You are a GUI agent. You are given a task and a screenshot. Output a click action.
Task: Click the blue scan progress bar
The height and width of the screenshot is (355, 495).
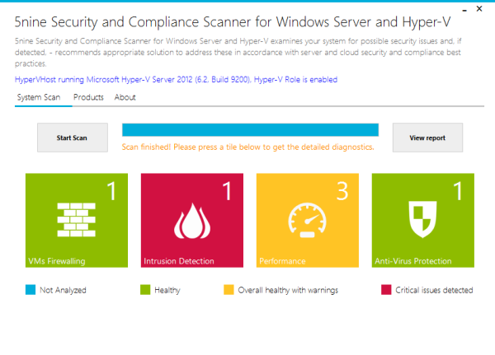click(250, 129)
